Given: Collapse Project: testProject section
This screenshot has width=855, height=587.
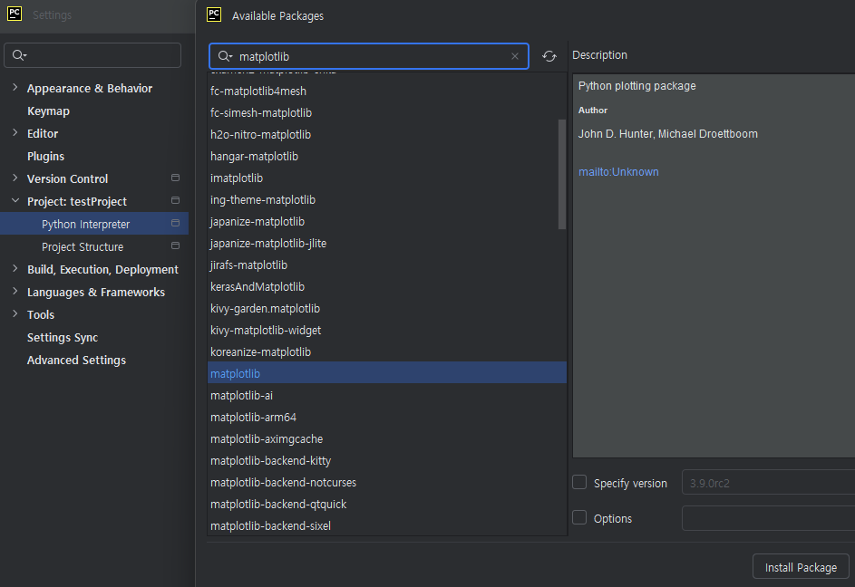Looking at the screenshot, I should pyautogui.click(x=15, y=200).
